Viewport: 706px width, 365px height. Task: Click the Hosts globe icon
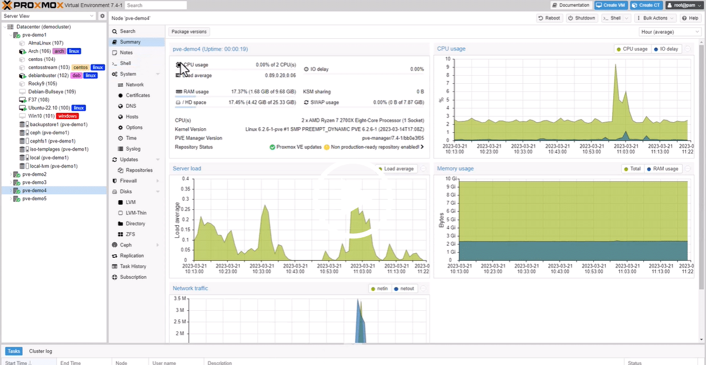(x=120, y=117)
